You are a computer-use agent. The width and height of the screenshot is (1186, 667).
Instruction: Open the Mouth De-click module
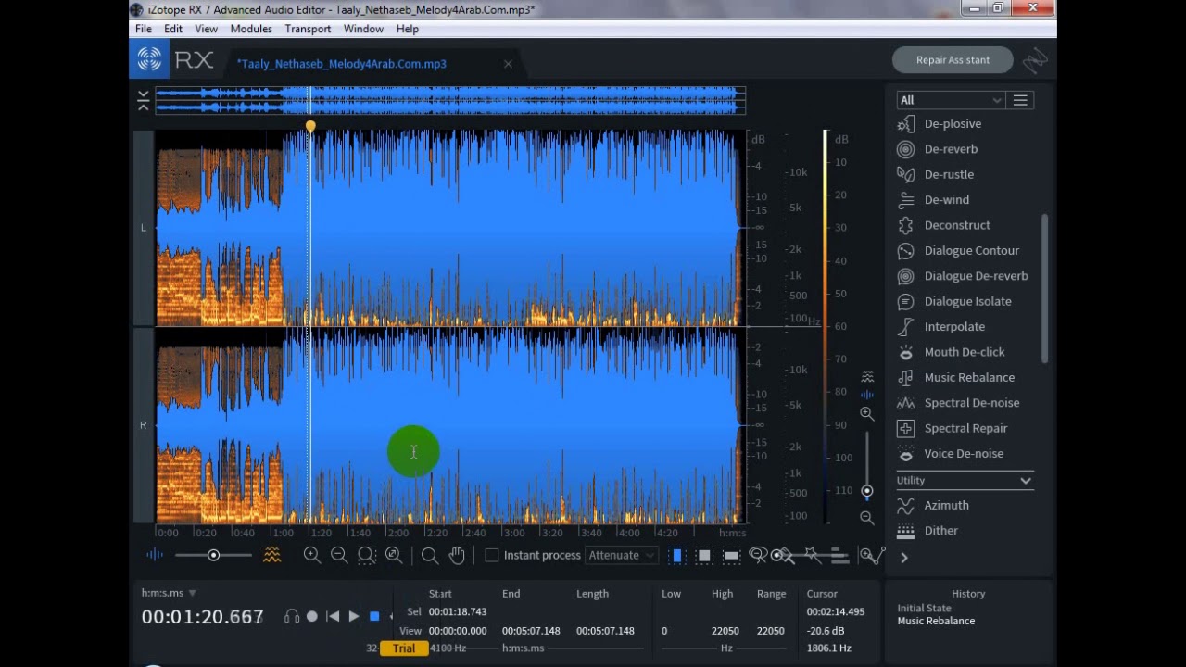pyautogui.click(x=951, y=352)
